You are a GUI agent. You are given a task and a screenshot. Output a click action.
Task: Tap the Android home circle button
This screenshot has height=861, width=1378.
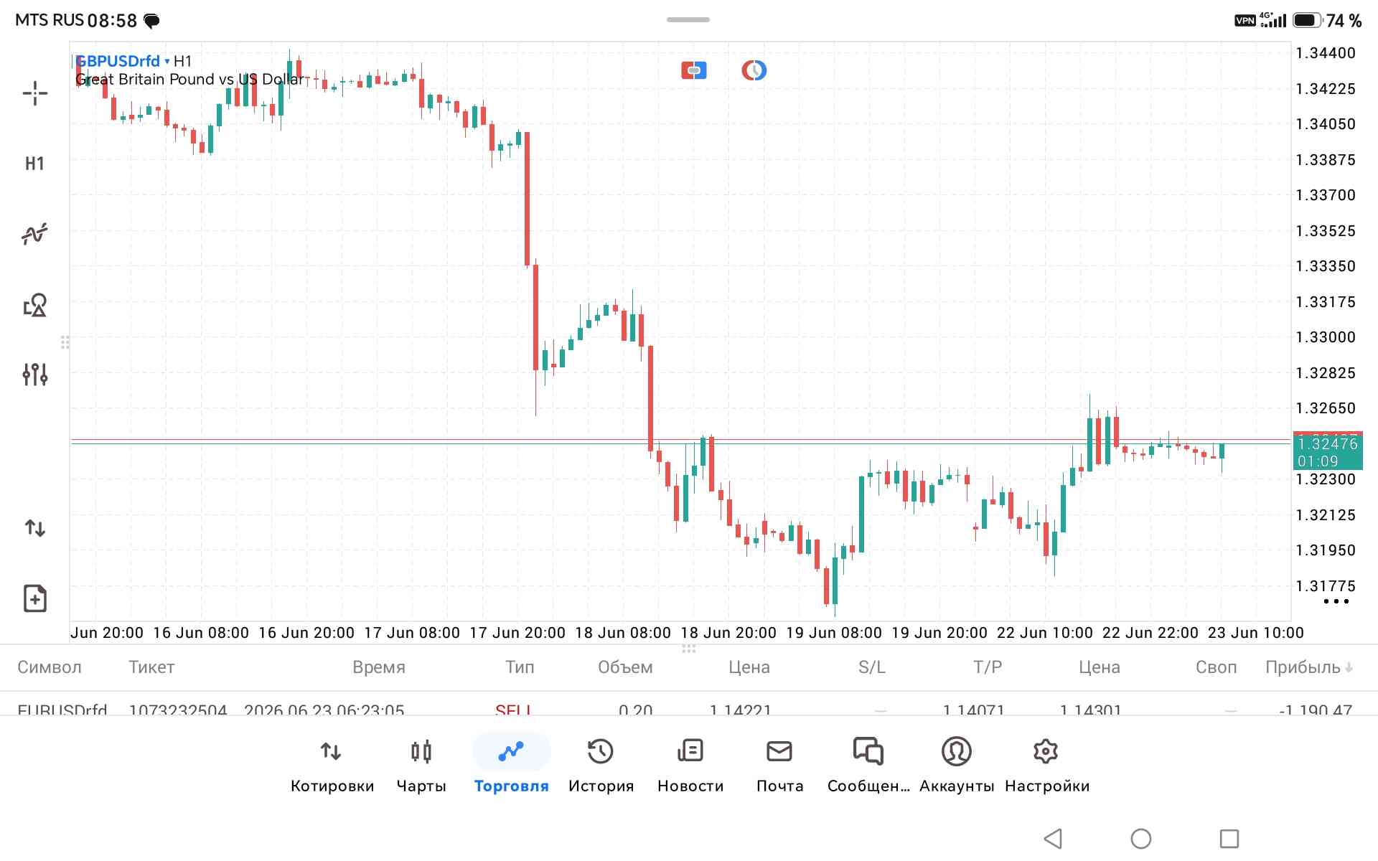(x=1141, y=838)
